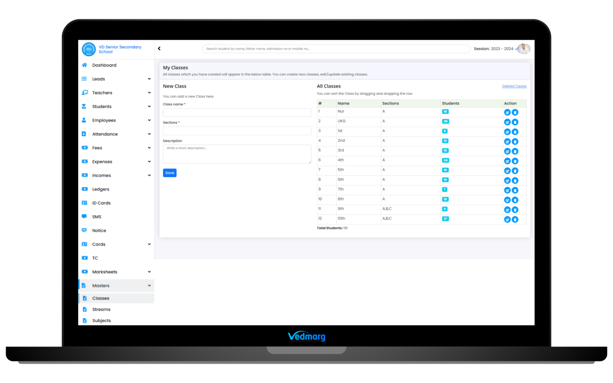Open the Deleted Classes link

(514, 86)
